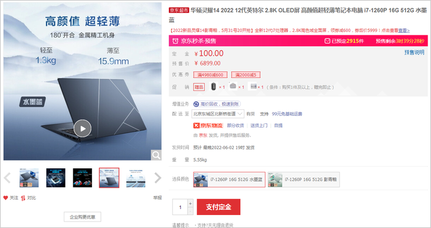Image resolution: width=431 pixels, height=228 pixels.
Task: Click the laptop bag gift icon
Action: 233,86
